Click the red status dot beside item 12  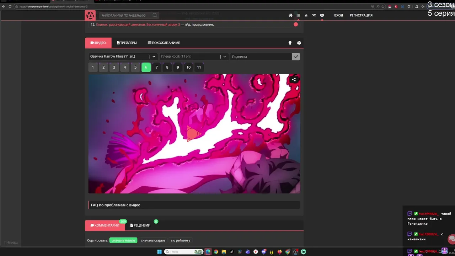[296, 25]
